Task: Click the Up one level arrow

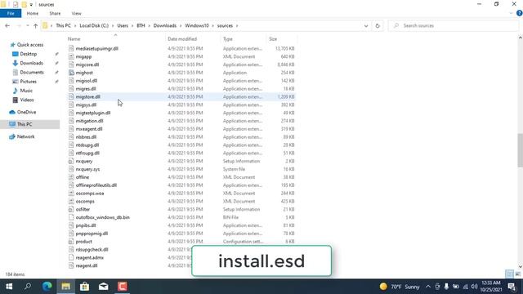Action: click(x=35, y=25)
